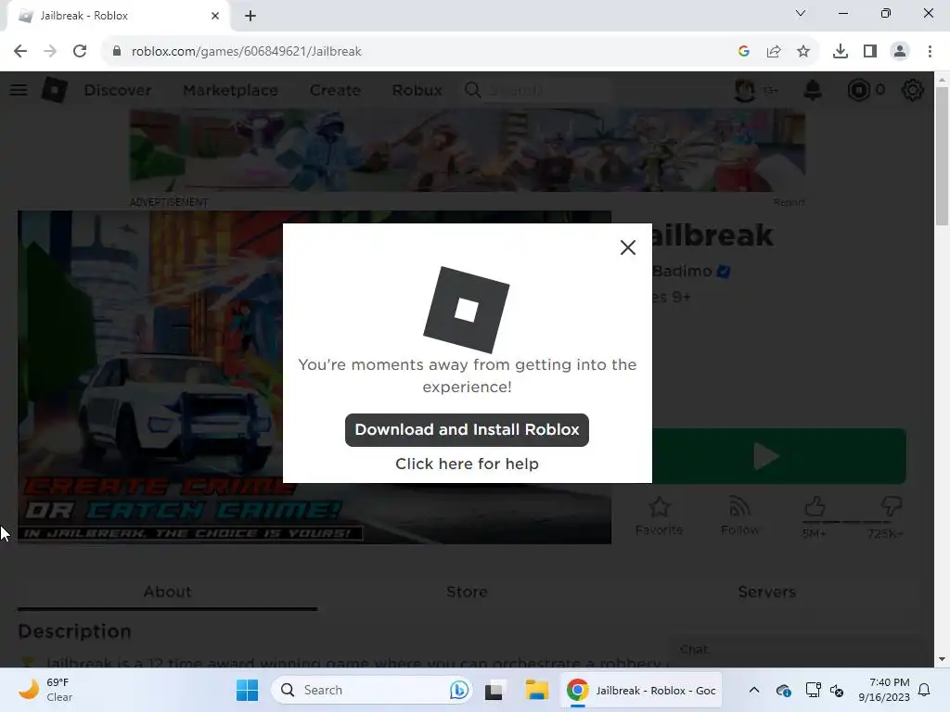Click the address bar URL

point(246,52)
